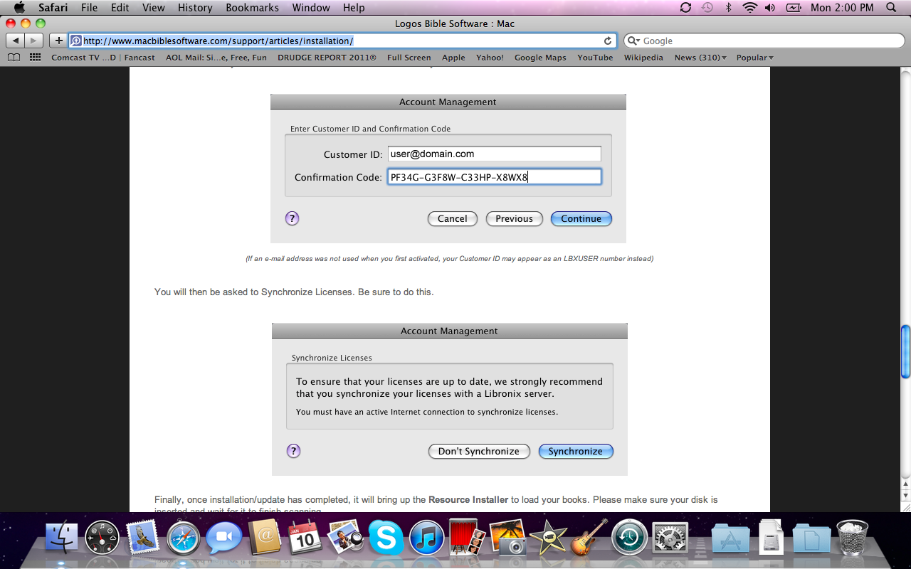Open the Yahoo! bookmark

pos(490,58)
